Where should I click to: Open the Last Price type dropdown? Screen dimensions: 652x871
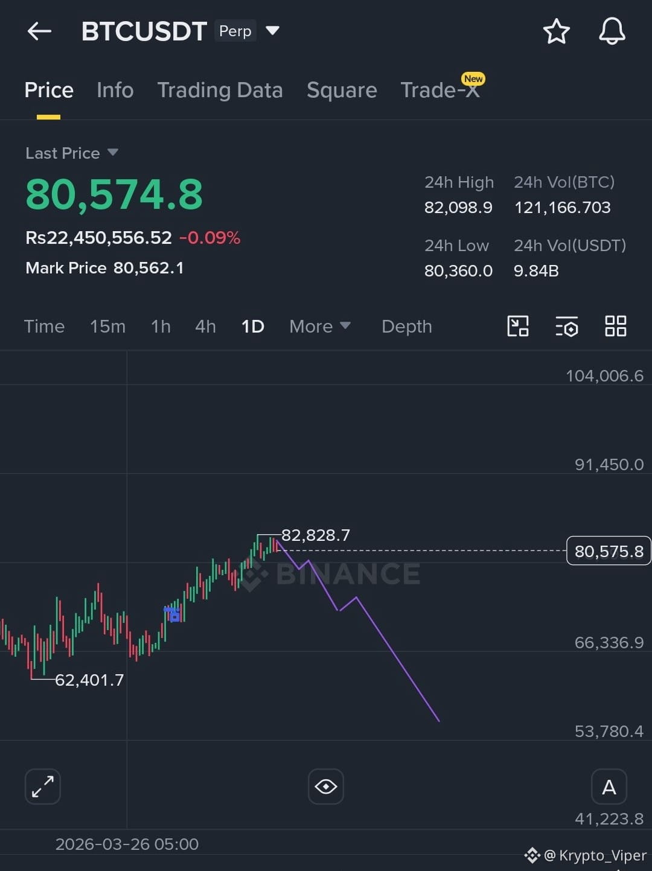pyautogui.click(x=71, y=153)
